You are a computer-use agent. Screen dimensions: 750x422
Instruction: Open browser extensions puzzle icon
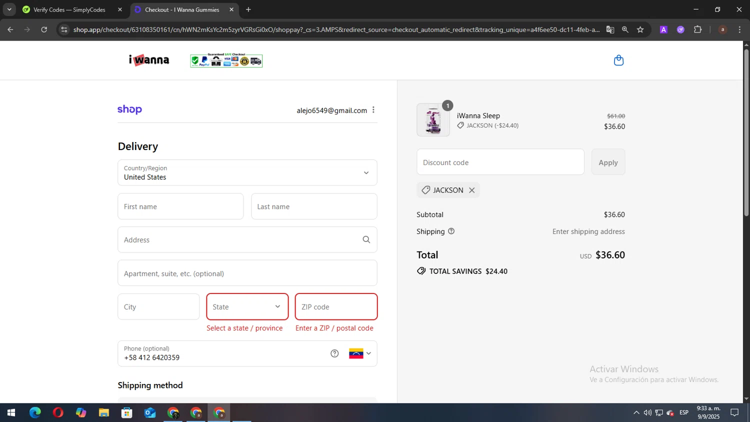tap(697, 29)
